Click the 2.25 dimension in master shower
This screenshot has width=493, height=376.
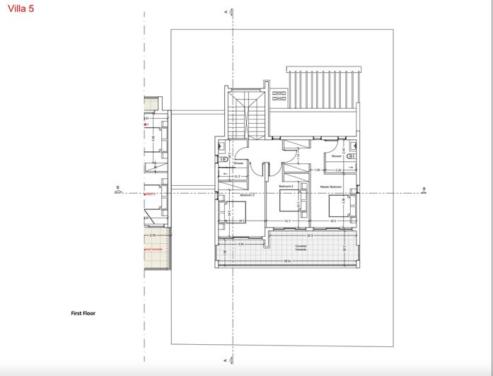tap(338, 170)
